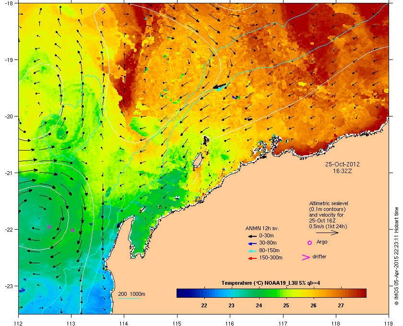403x326 pixels.
Task: Click the blue 30-80m arrow in legend
Action: coord(252,244)
